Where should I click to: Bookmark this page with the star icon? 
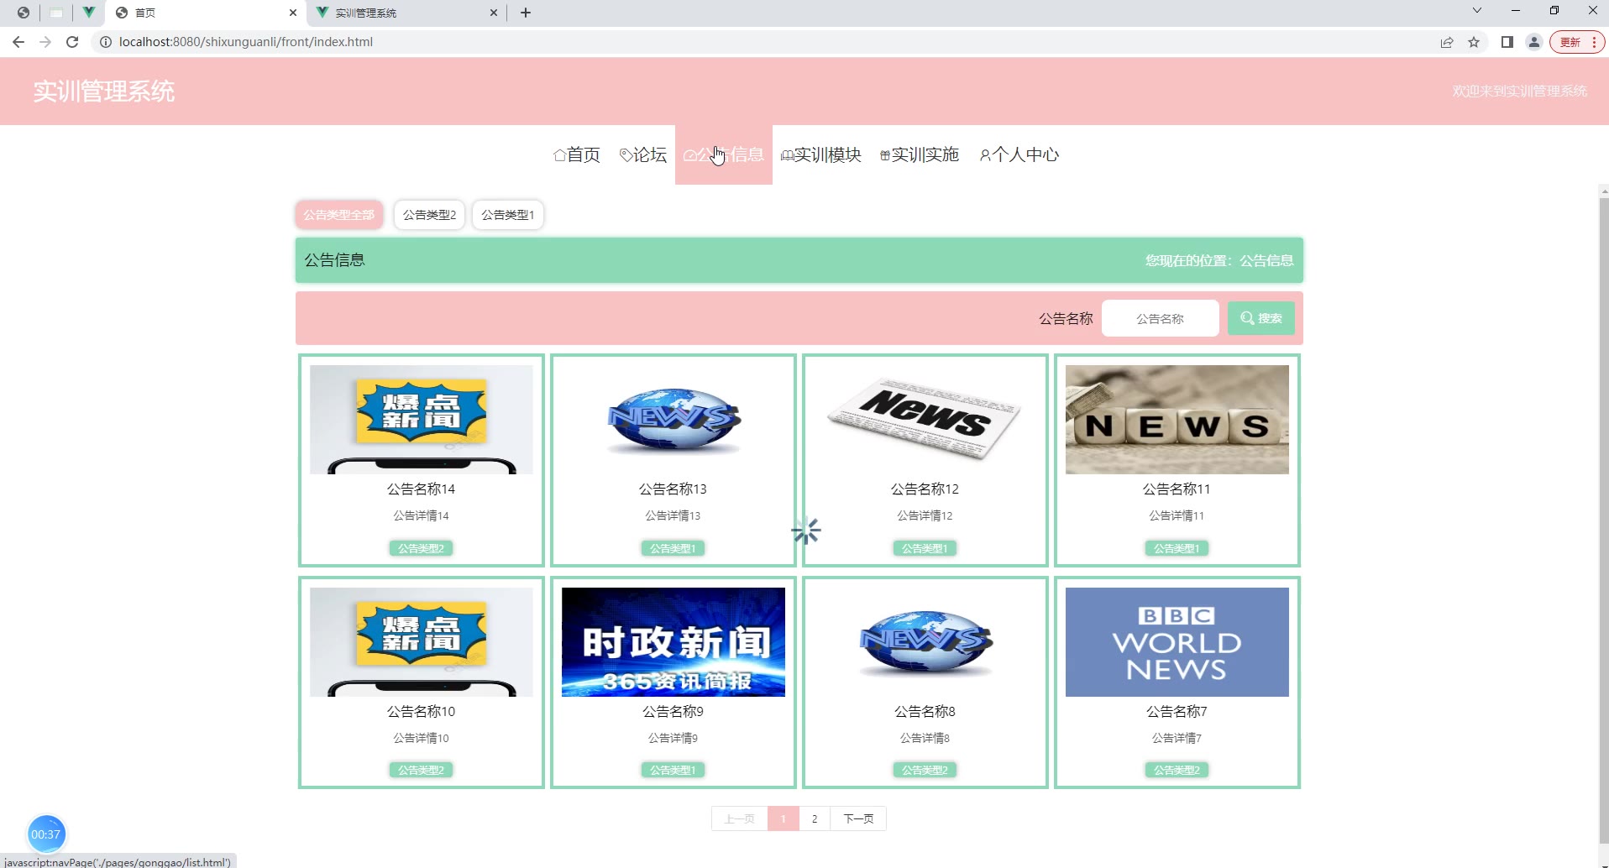tap(1474, 42)
